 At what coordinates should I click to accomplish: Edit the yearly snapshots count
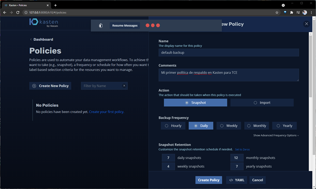(x=237, y=166)
